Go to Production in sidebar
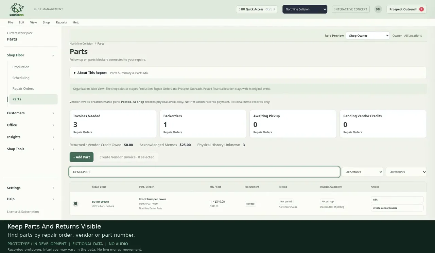The width and height of the screenshot is (435, 253). 21,67
